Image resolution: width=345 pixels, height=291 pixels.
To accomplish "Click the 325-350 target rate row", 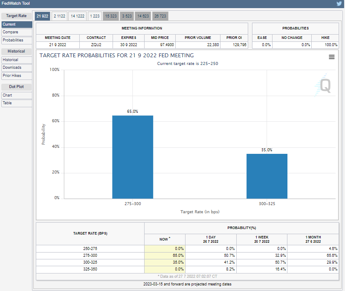I will pyautogui.click(x=187, y=269).
